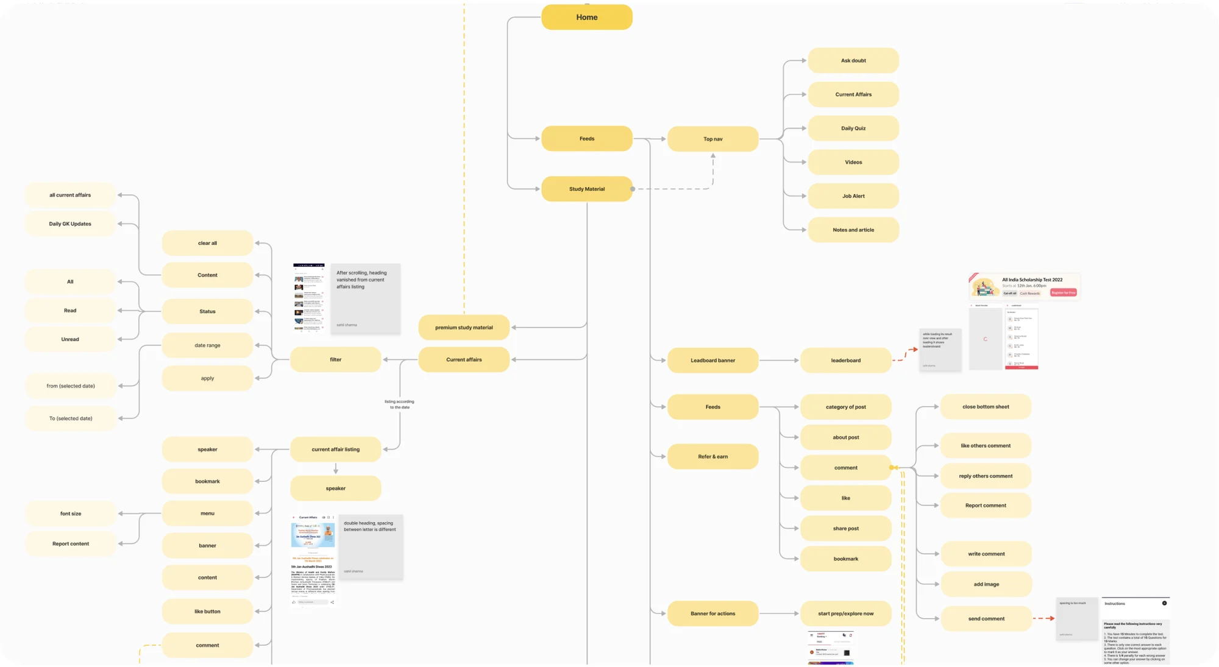Select the Refer & earn node

(x=713, y=456)
